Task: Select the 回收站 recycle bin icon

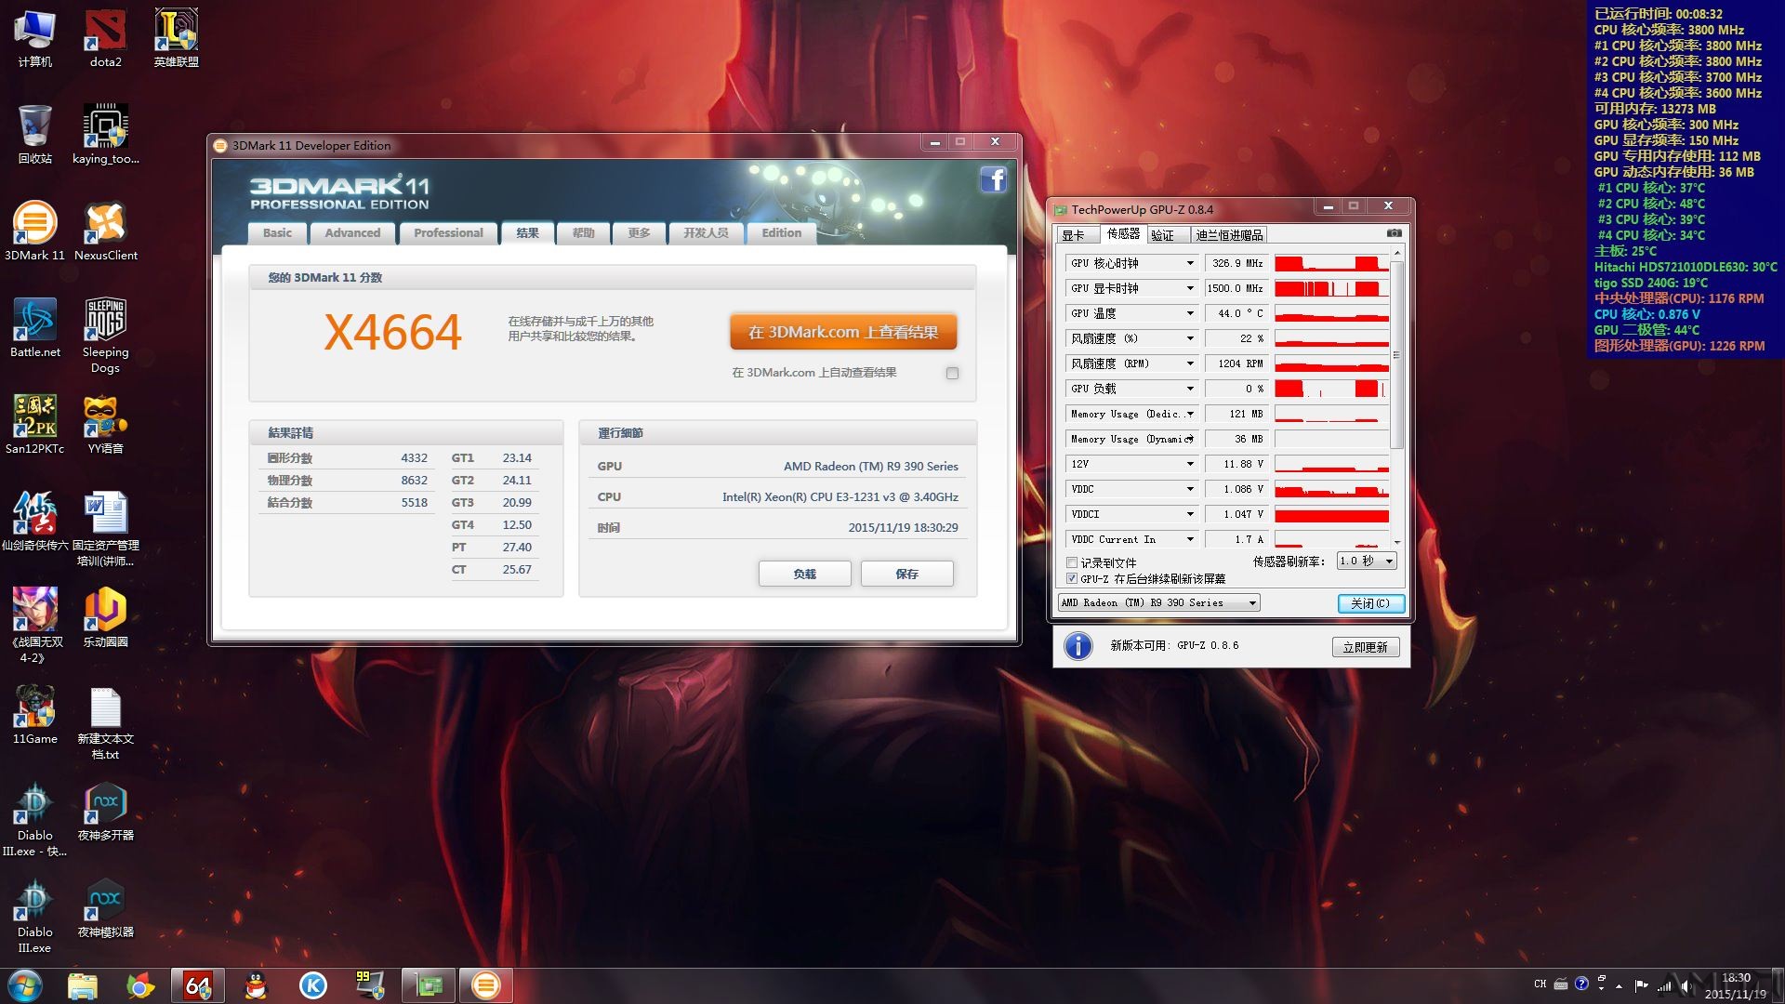Action: [34, 135]
